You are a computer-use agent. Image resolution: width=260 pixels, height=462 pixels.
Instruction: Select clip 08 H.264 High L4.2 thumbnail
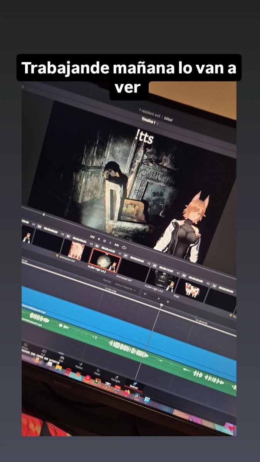pos(162,280)
